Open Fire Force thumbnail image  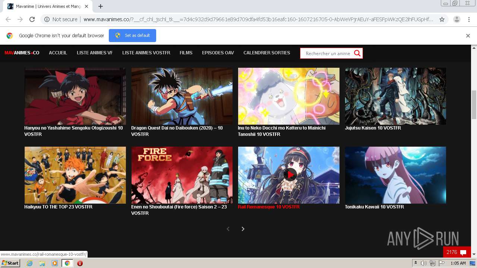tap(182, 175)
